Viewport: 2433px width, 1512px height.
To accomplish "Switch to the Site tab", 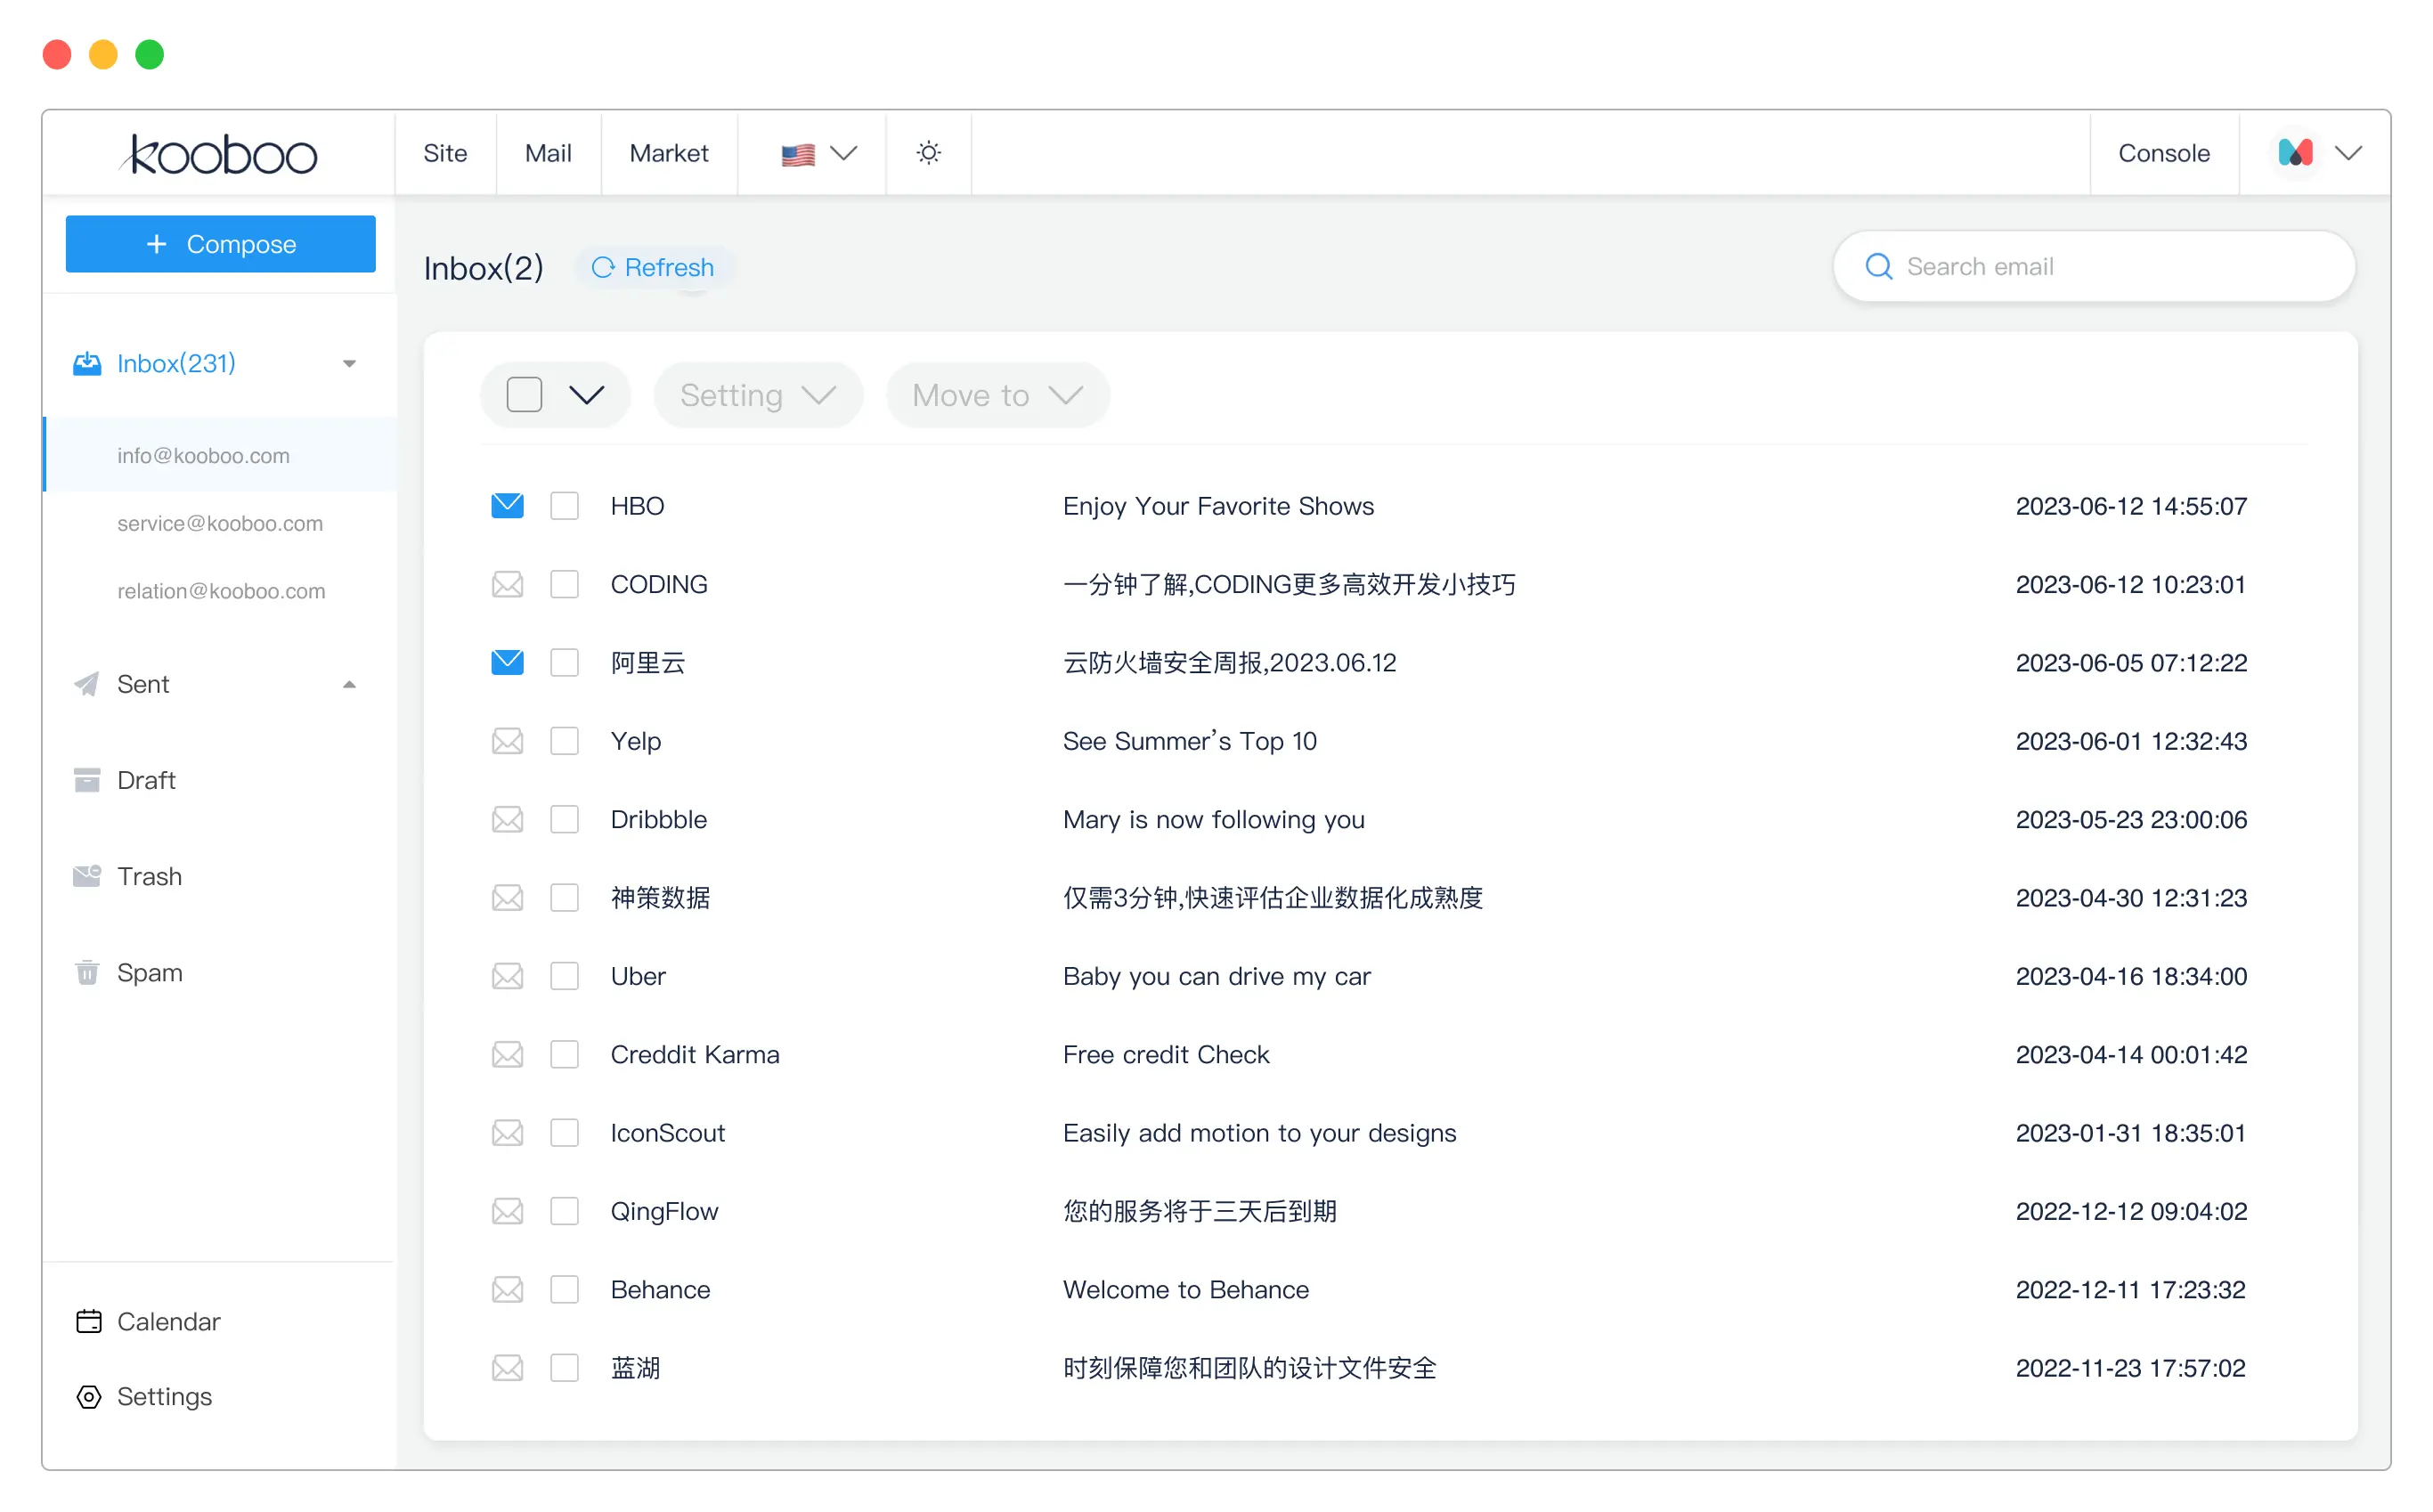I will pos(445,153).
